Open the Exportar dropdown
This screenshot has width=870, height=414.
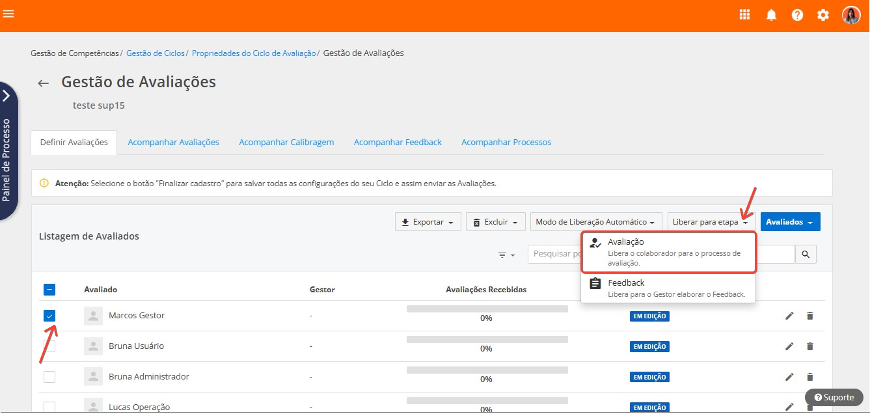[428, 222]
